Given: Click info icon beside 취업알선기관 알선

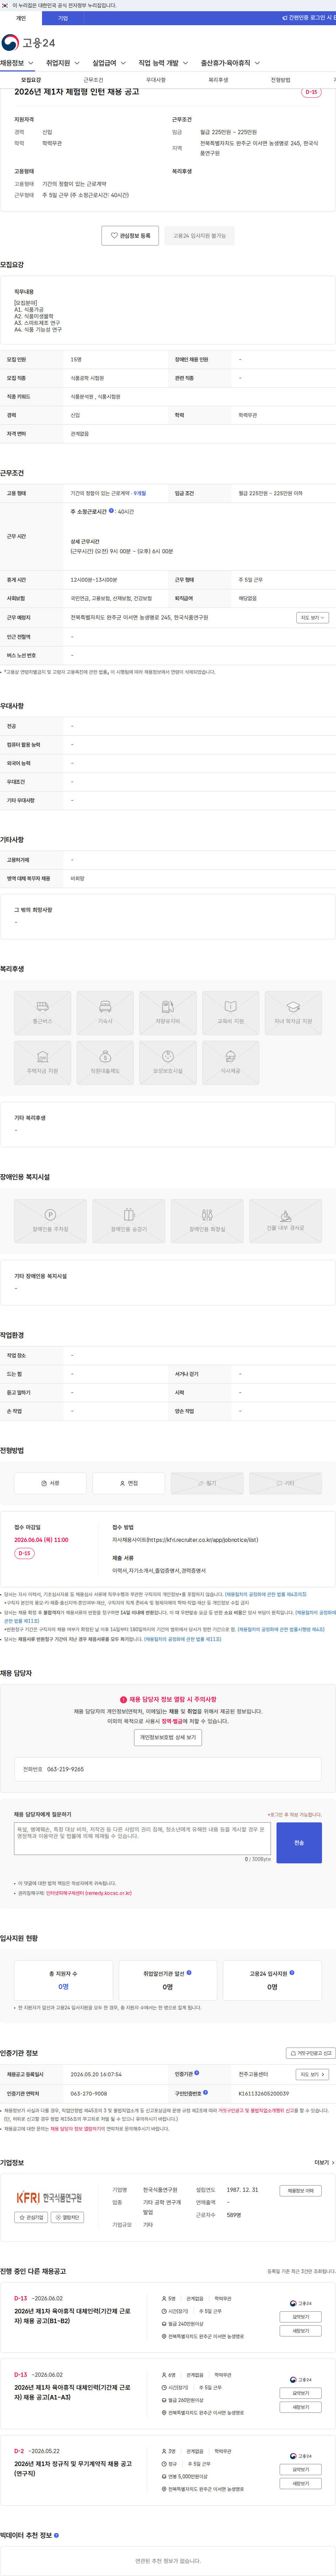Looking at the screenshot, I should point(189,1973).
